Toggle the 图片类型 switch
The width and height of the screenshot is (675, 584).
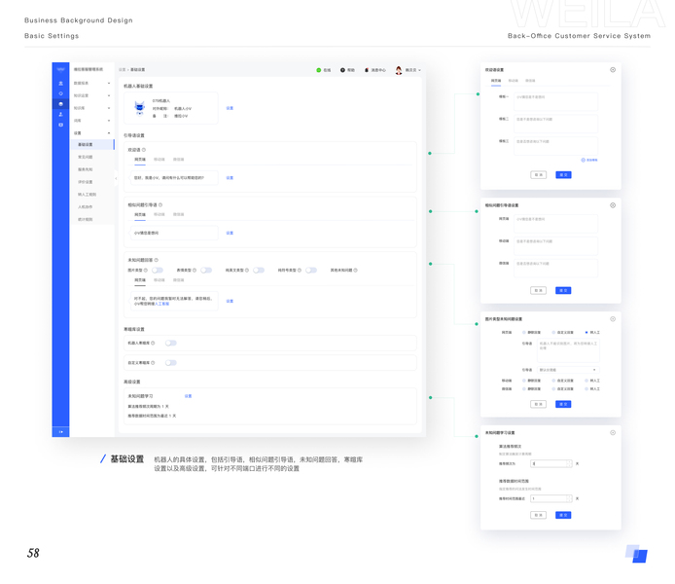point(158,270)
